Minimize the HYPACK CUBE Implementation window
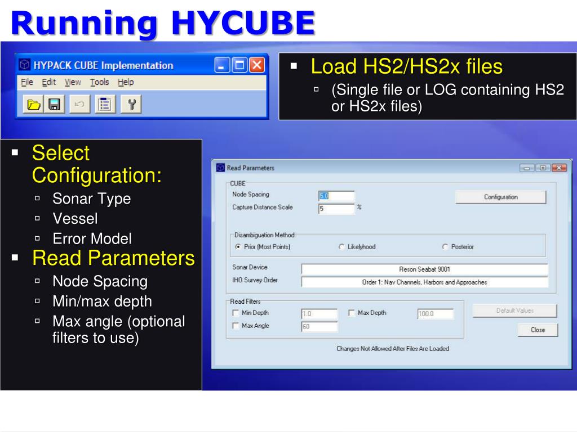577x432 pixels. click(x=222, y=65)
